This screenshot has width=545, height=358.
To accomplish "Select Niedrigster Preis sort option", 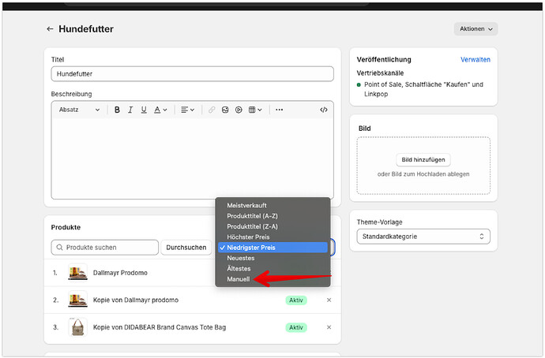I will tap(272, 248).
